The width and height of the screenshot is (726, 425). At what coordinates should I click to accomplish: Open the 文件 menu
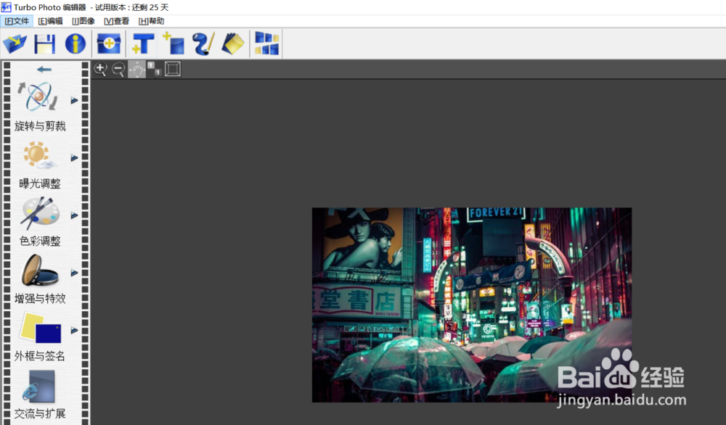pos(17,21)
